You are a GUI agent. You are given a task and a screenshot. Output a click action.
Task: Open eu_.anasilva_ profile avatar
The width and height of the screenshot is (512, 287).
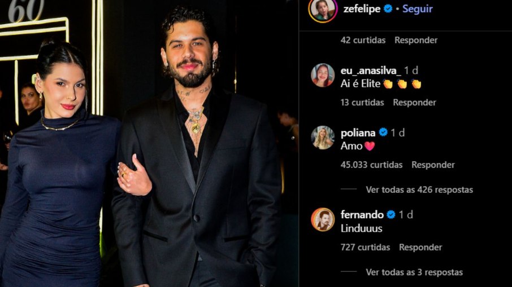[x=323, y=75]
